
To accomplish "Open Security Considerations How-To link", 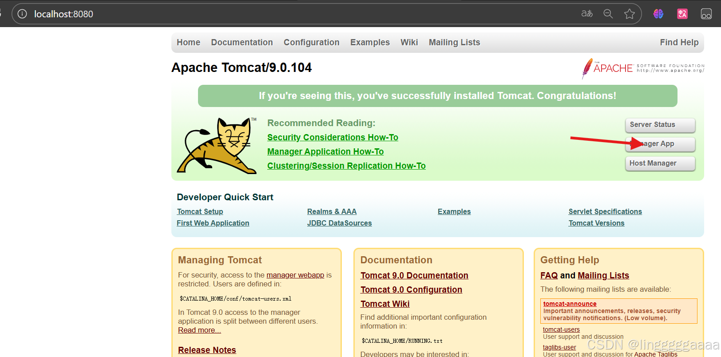I will pyautogui.click(x=333, y=137).
